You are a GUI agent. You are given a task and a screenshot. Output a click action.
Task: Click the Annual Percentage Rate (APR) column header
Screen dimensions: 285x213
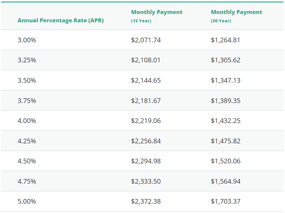click(61, 20)
